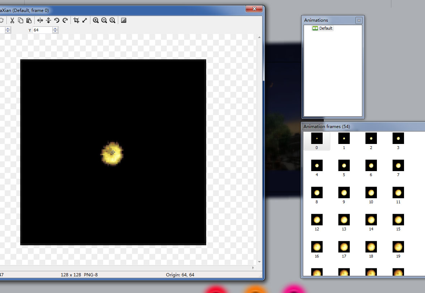Select animation frame 5 thumbnail

(x=344, y=166)
